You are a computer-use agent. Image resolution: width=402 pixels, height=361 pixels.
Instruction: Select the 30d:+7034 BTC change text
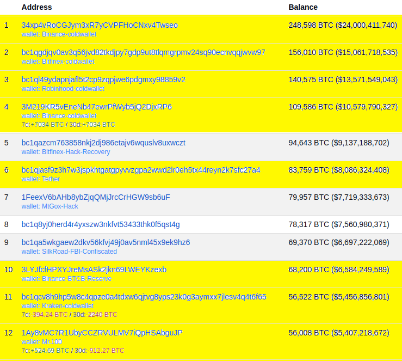(x=92, y=125)
